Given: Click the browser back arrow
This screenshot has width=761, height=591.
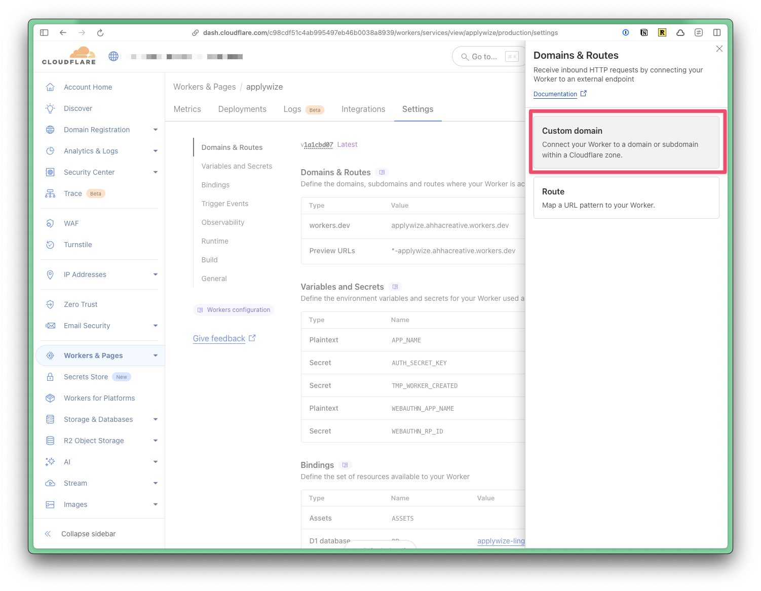Looking at the screenshot, I should (63, 33).
